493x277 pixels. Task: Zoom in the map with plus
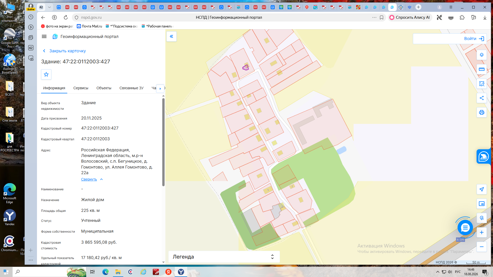[x=481, y=232]
